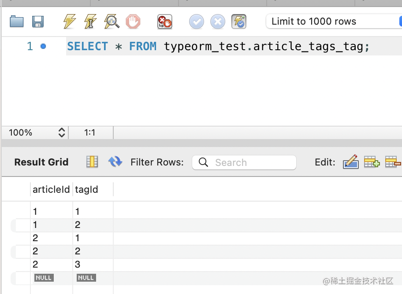402x294 pixels.
Task: Toggle auto-commit mode icon
Action: pos(239,22)
